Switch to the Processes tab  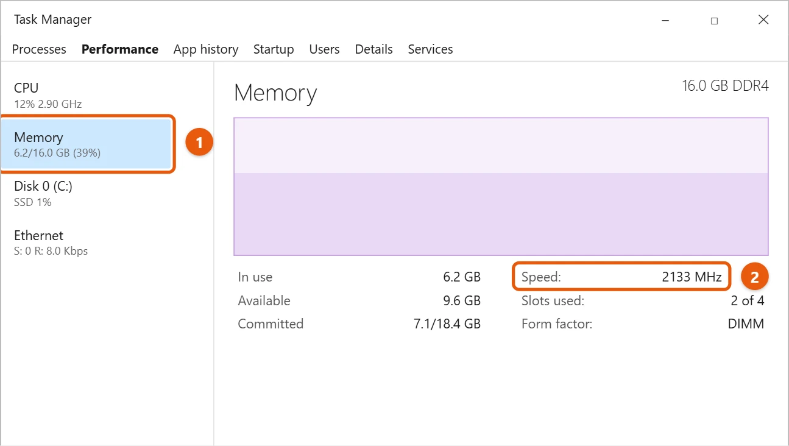[x=39, y=49]
